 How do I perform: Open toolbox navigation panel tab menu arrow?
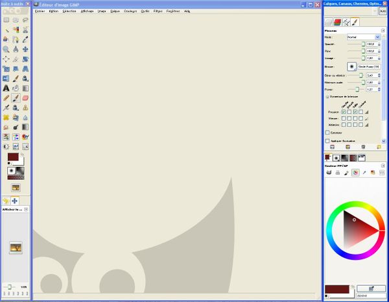26,209
